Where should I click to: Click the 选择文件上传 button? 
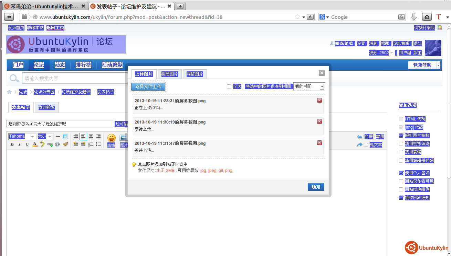pyautogui.click(x=148, y=87)
